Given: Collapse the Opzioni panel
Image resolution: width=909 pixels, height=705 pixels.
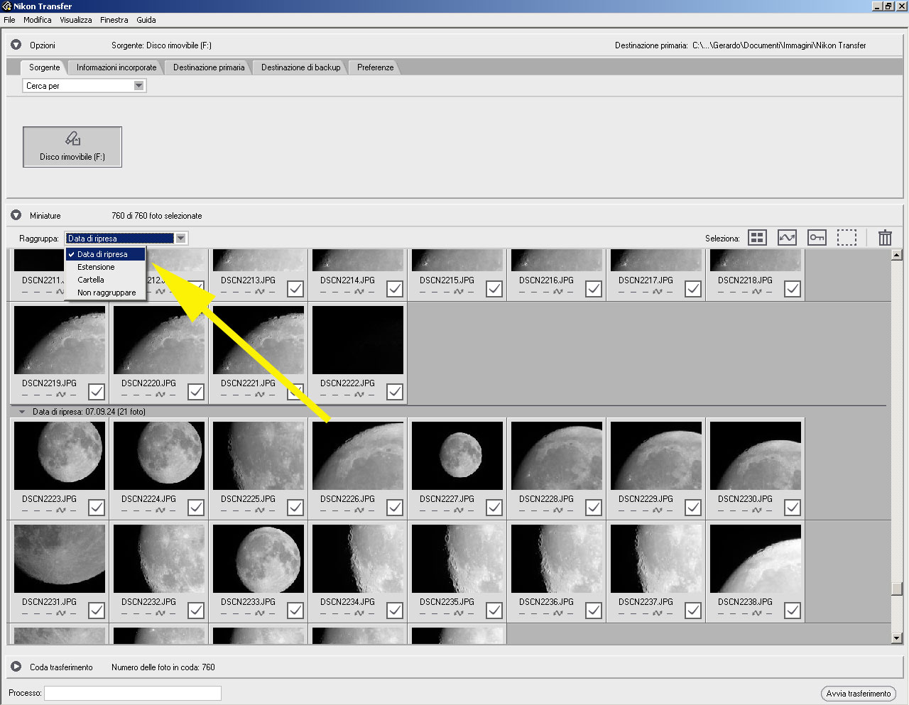Looking at the screenshot, I should (x=16, y=45).
